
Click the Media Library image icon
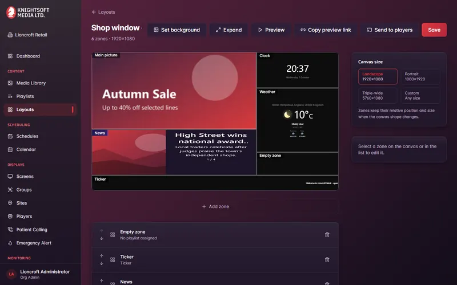tap(10, 83)
